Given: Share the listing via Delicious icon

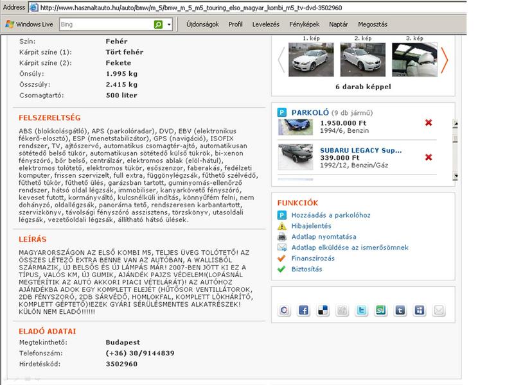Looking at the screenshot, I should tap(323, 310).
